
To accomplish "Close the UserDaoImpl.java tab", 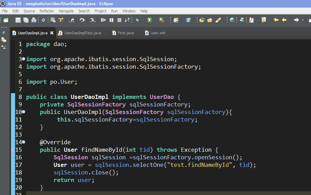I will [x=52, y=33].
